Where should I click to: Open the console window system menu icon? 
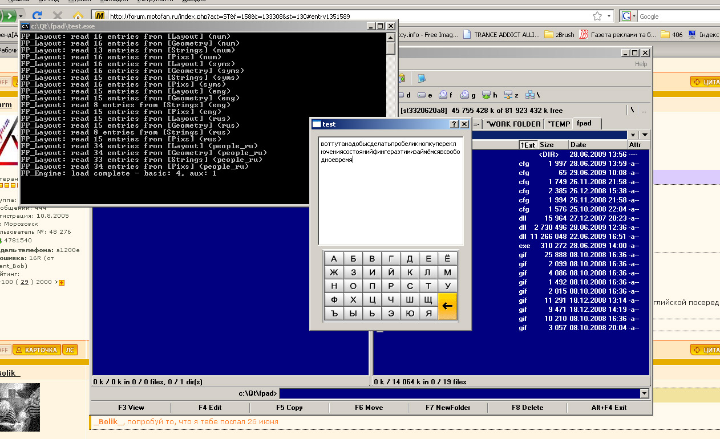coord(26,26)
